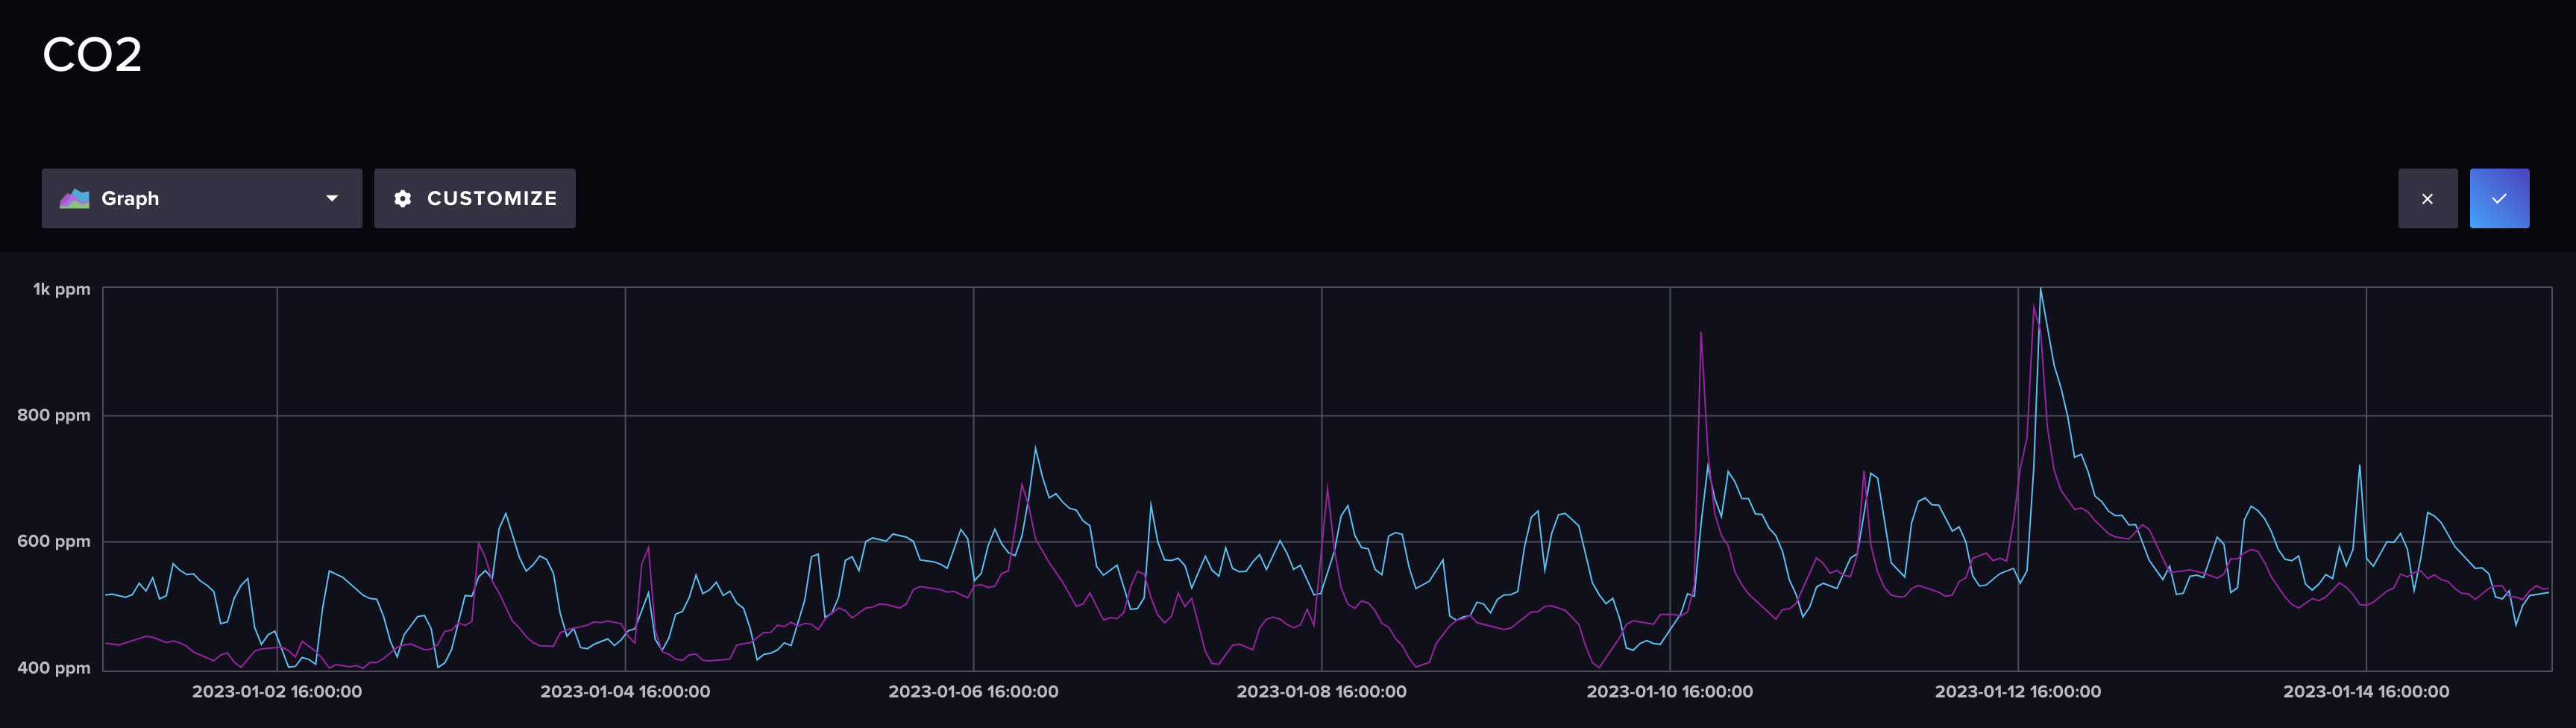
Task: Click the 2023-01-02 16:00:00 time label
Action: [277, 691]
